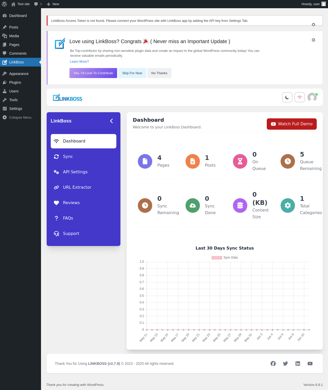Toggle dark mode moon button

coord(287,97)
